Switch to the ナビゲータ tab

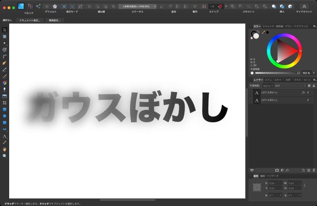272,176
